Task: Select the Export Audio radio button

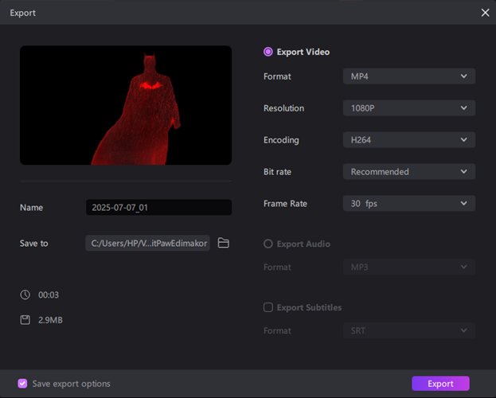Action: 268,244
